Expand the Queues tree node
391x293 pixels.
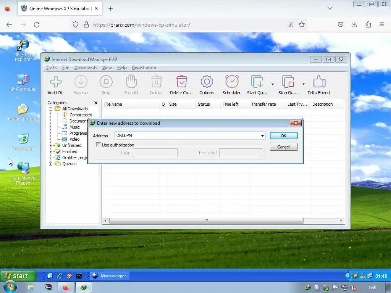click(51, 164)
